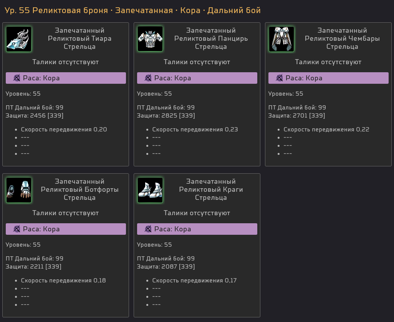Screen dimensions: 394x322
Task: Click Защита: 2701 [339] in the Чембары card
Action: tap(296, 116)
